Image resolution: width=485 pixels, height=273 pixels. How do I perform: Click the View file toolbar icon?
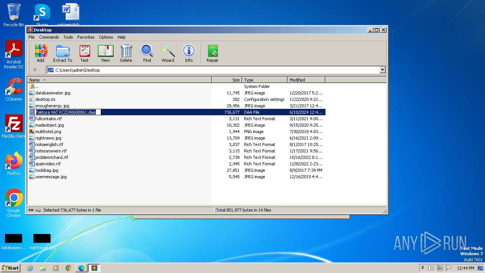click(105, 53)
